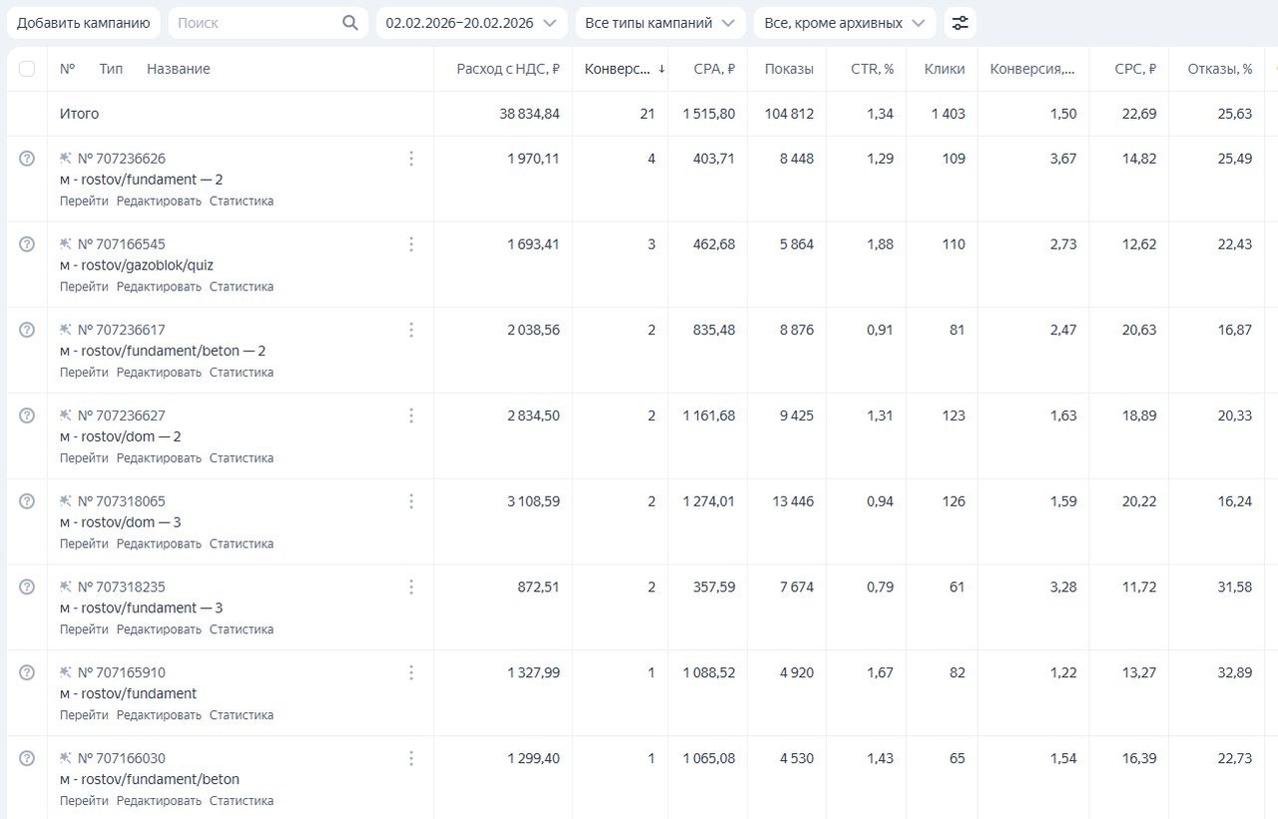Open filter settings sliders icon
Image resolution: width=1278 pixels, height=819 pixels.
[959, 23]
